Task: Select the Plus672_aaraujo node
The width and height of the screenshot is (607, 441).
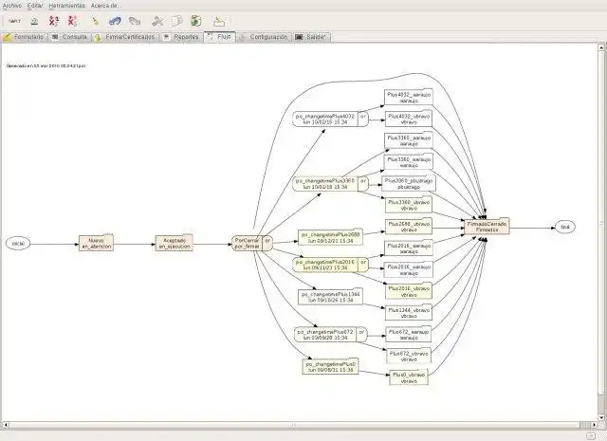Action: pos(409,335)
